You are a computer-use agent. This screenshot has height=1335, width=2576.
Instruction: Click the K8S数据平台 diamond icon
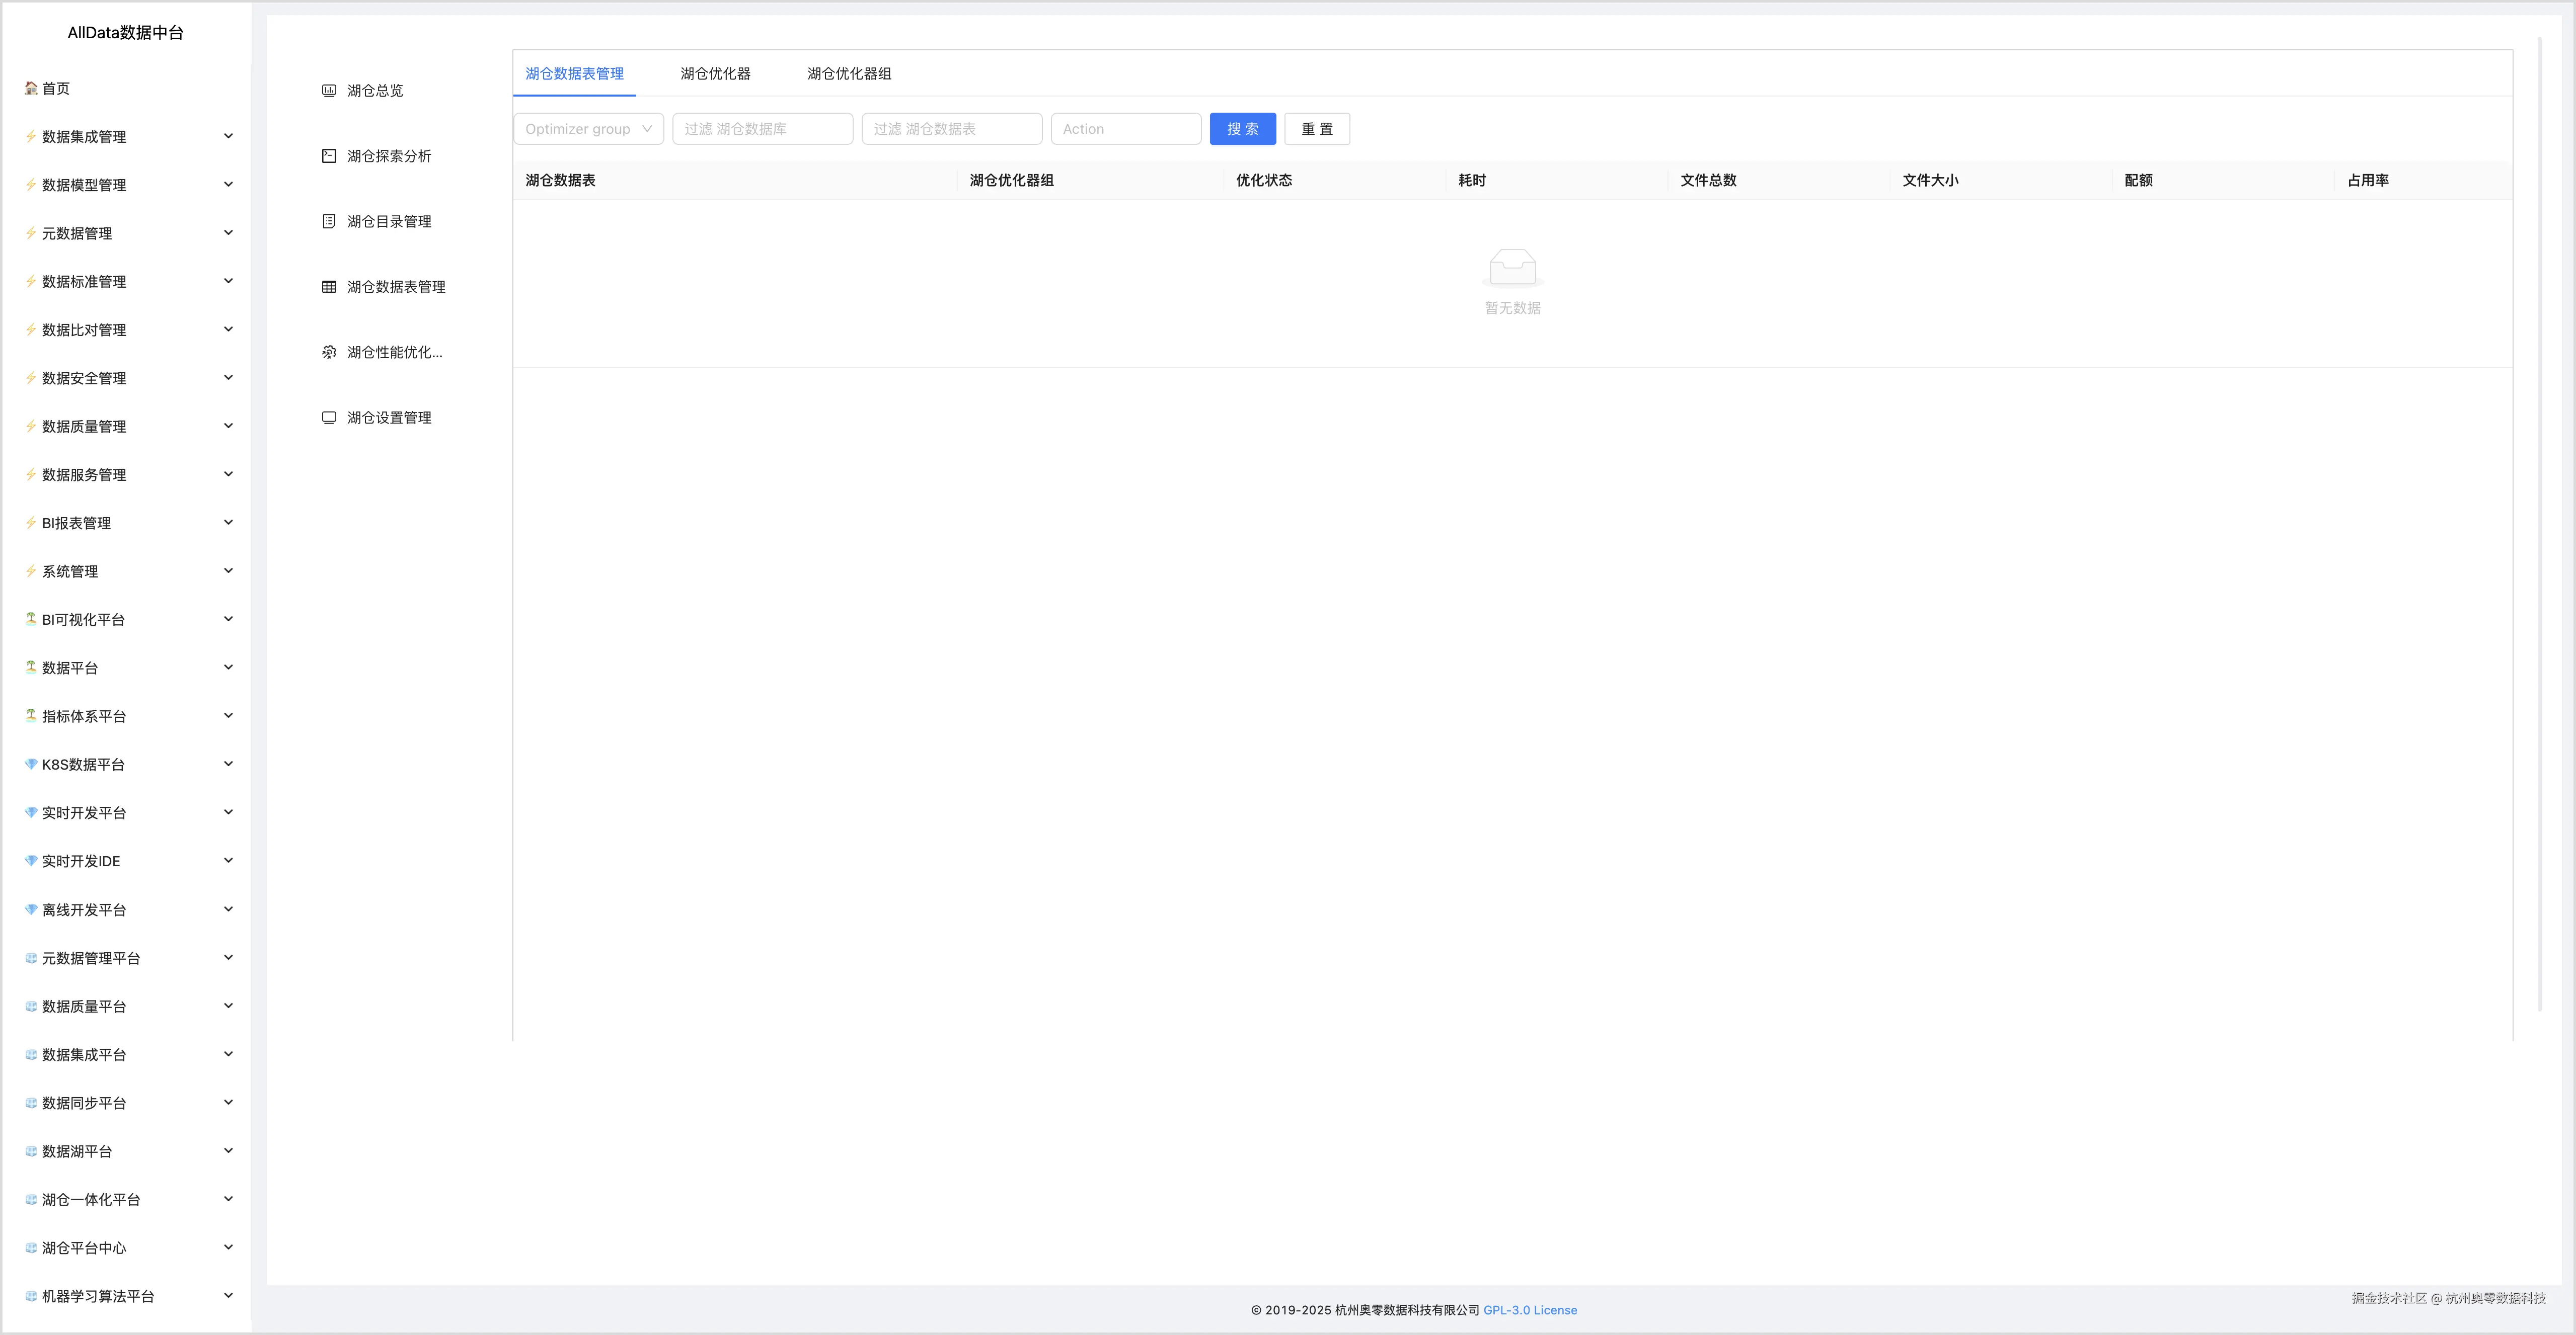[31, 765]
